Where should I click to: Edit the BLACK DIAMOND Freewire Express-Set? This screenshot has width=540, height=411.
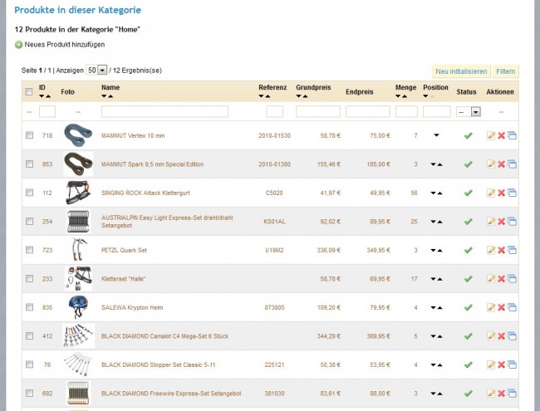coord(491,393)
